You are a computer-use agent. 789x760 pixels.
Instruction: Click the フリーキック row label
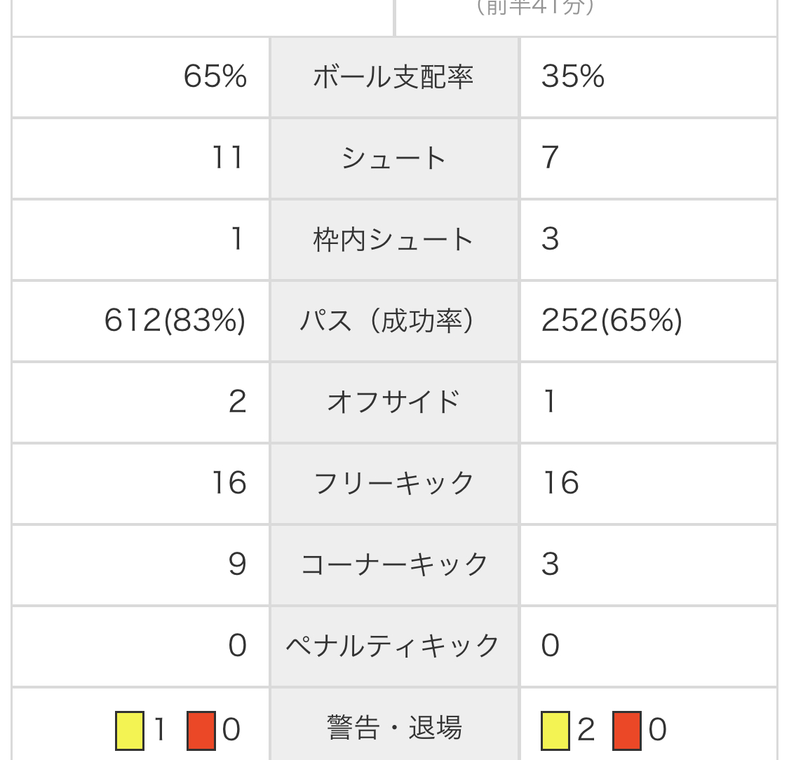[x=393, y=483]
